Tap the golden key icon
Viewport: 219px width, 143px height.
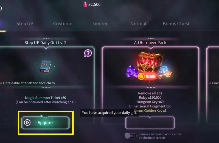pos(165,72)
